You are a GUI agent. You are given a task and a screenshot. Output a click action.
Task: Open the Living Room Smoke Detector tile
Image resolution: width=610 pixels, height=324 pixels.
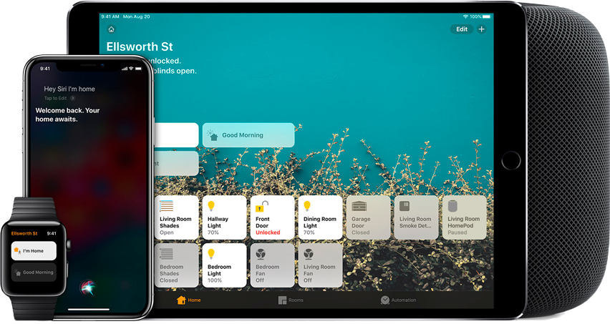coord(416,217)
